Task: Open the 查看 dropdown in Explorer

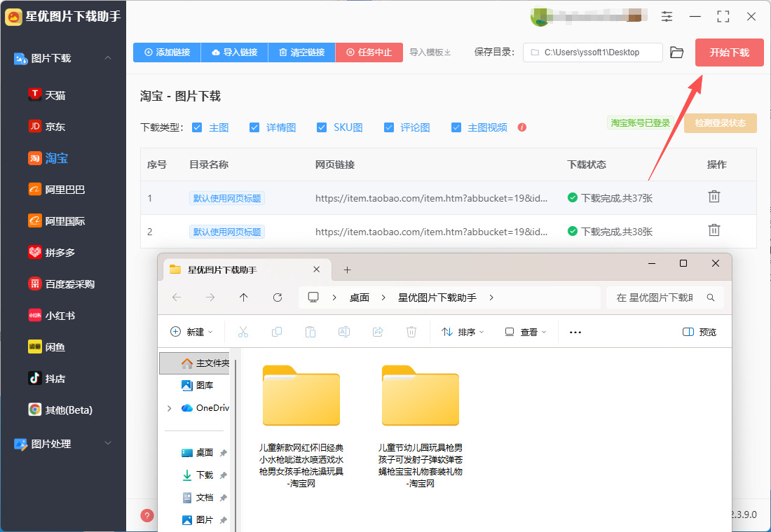Action: (526, 332)
